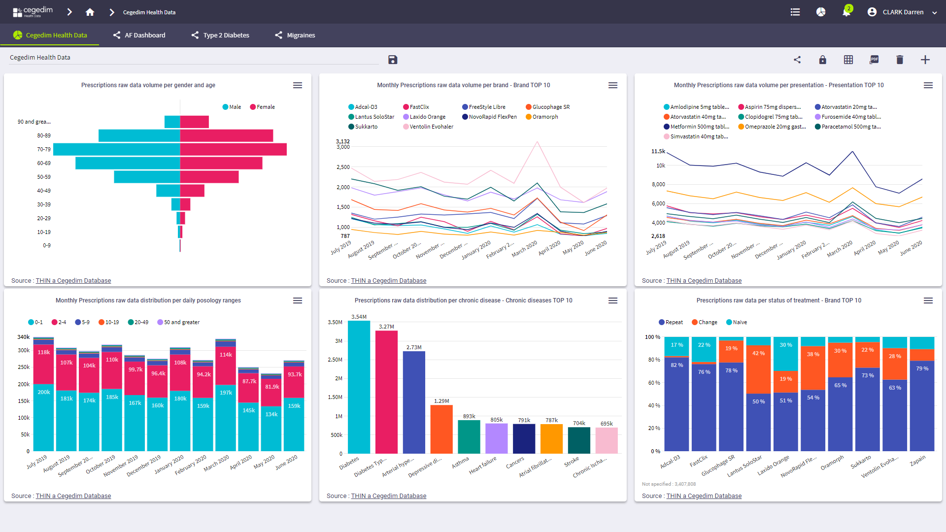Screen dimensions: 946x532
Task: Toggle Paracetamol 500mg legend entry
Action: (848, 127)
